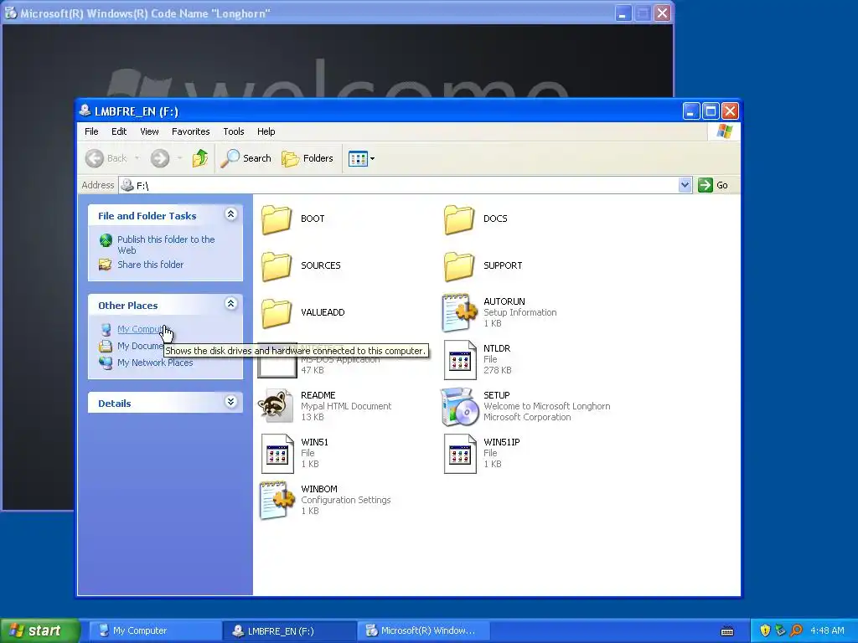858x643 pixels.
Task: Select the AUTORUN setup information file icon
Action: (459, 313)
